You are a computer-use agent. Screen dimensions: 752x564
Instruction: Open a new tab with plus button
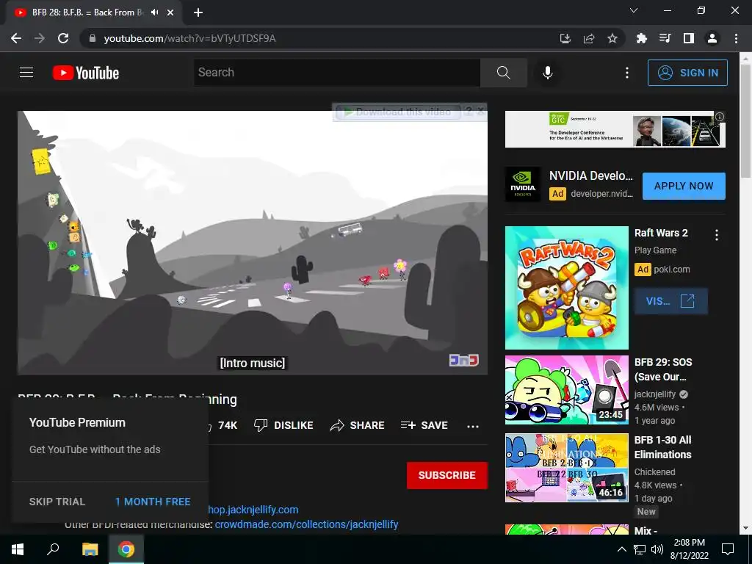(198, 12)
